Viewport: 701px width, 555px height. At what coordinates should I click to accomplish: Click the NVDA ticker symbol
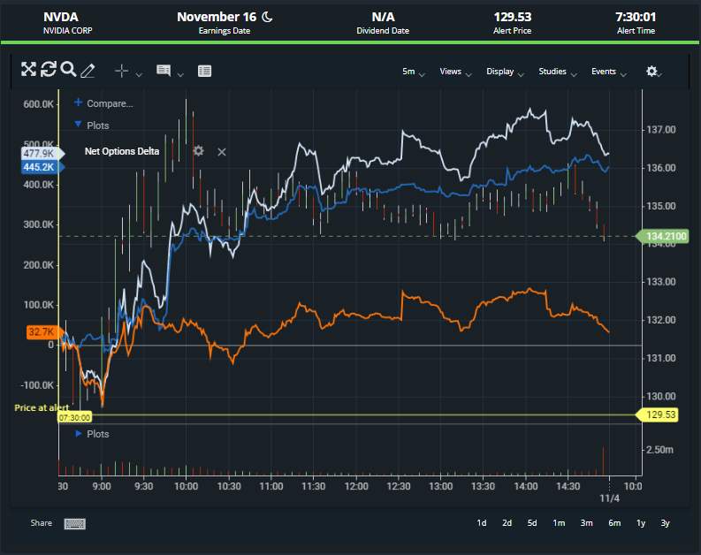[61, 17]
